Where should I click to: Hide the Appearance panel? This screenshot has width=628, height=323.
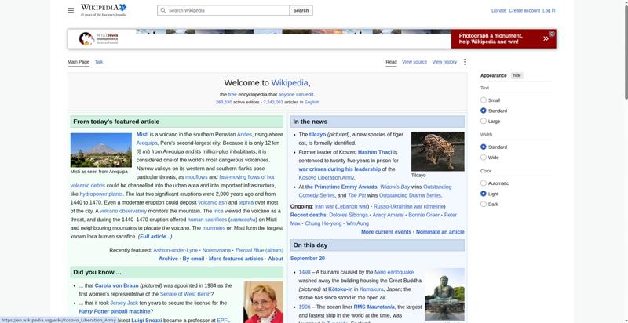pyautogui.click(x=517, y=75)
